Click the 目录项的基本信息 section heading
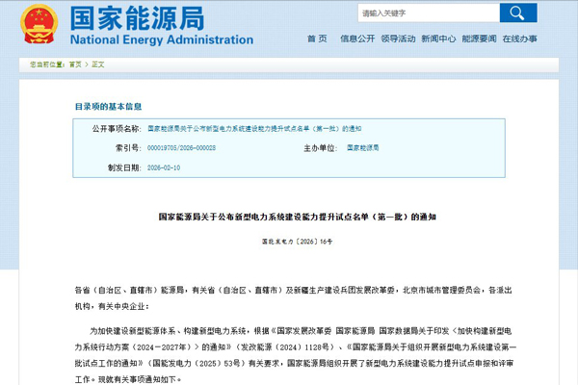The image size is (578, 385). [107, 106]
